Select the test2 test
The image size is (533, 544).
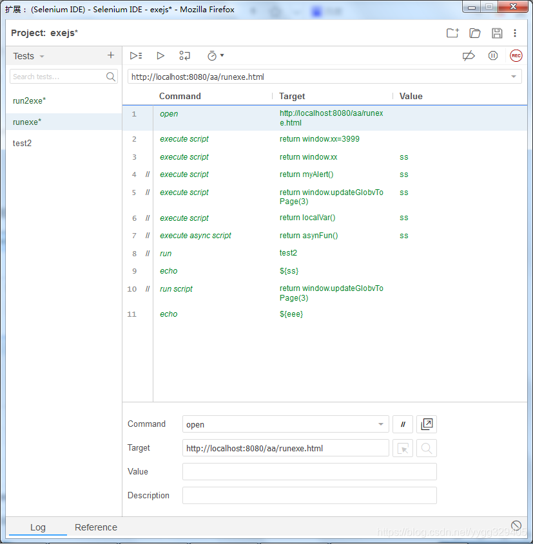pos(64,144)
